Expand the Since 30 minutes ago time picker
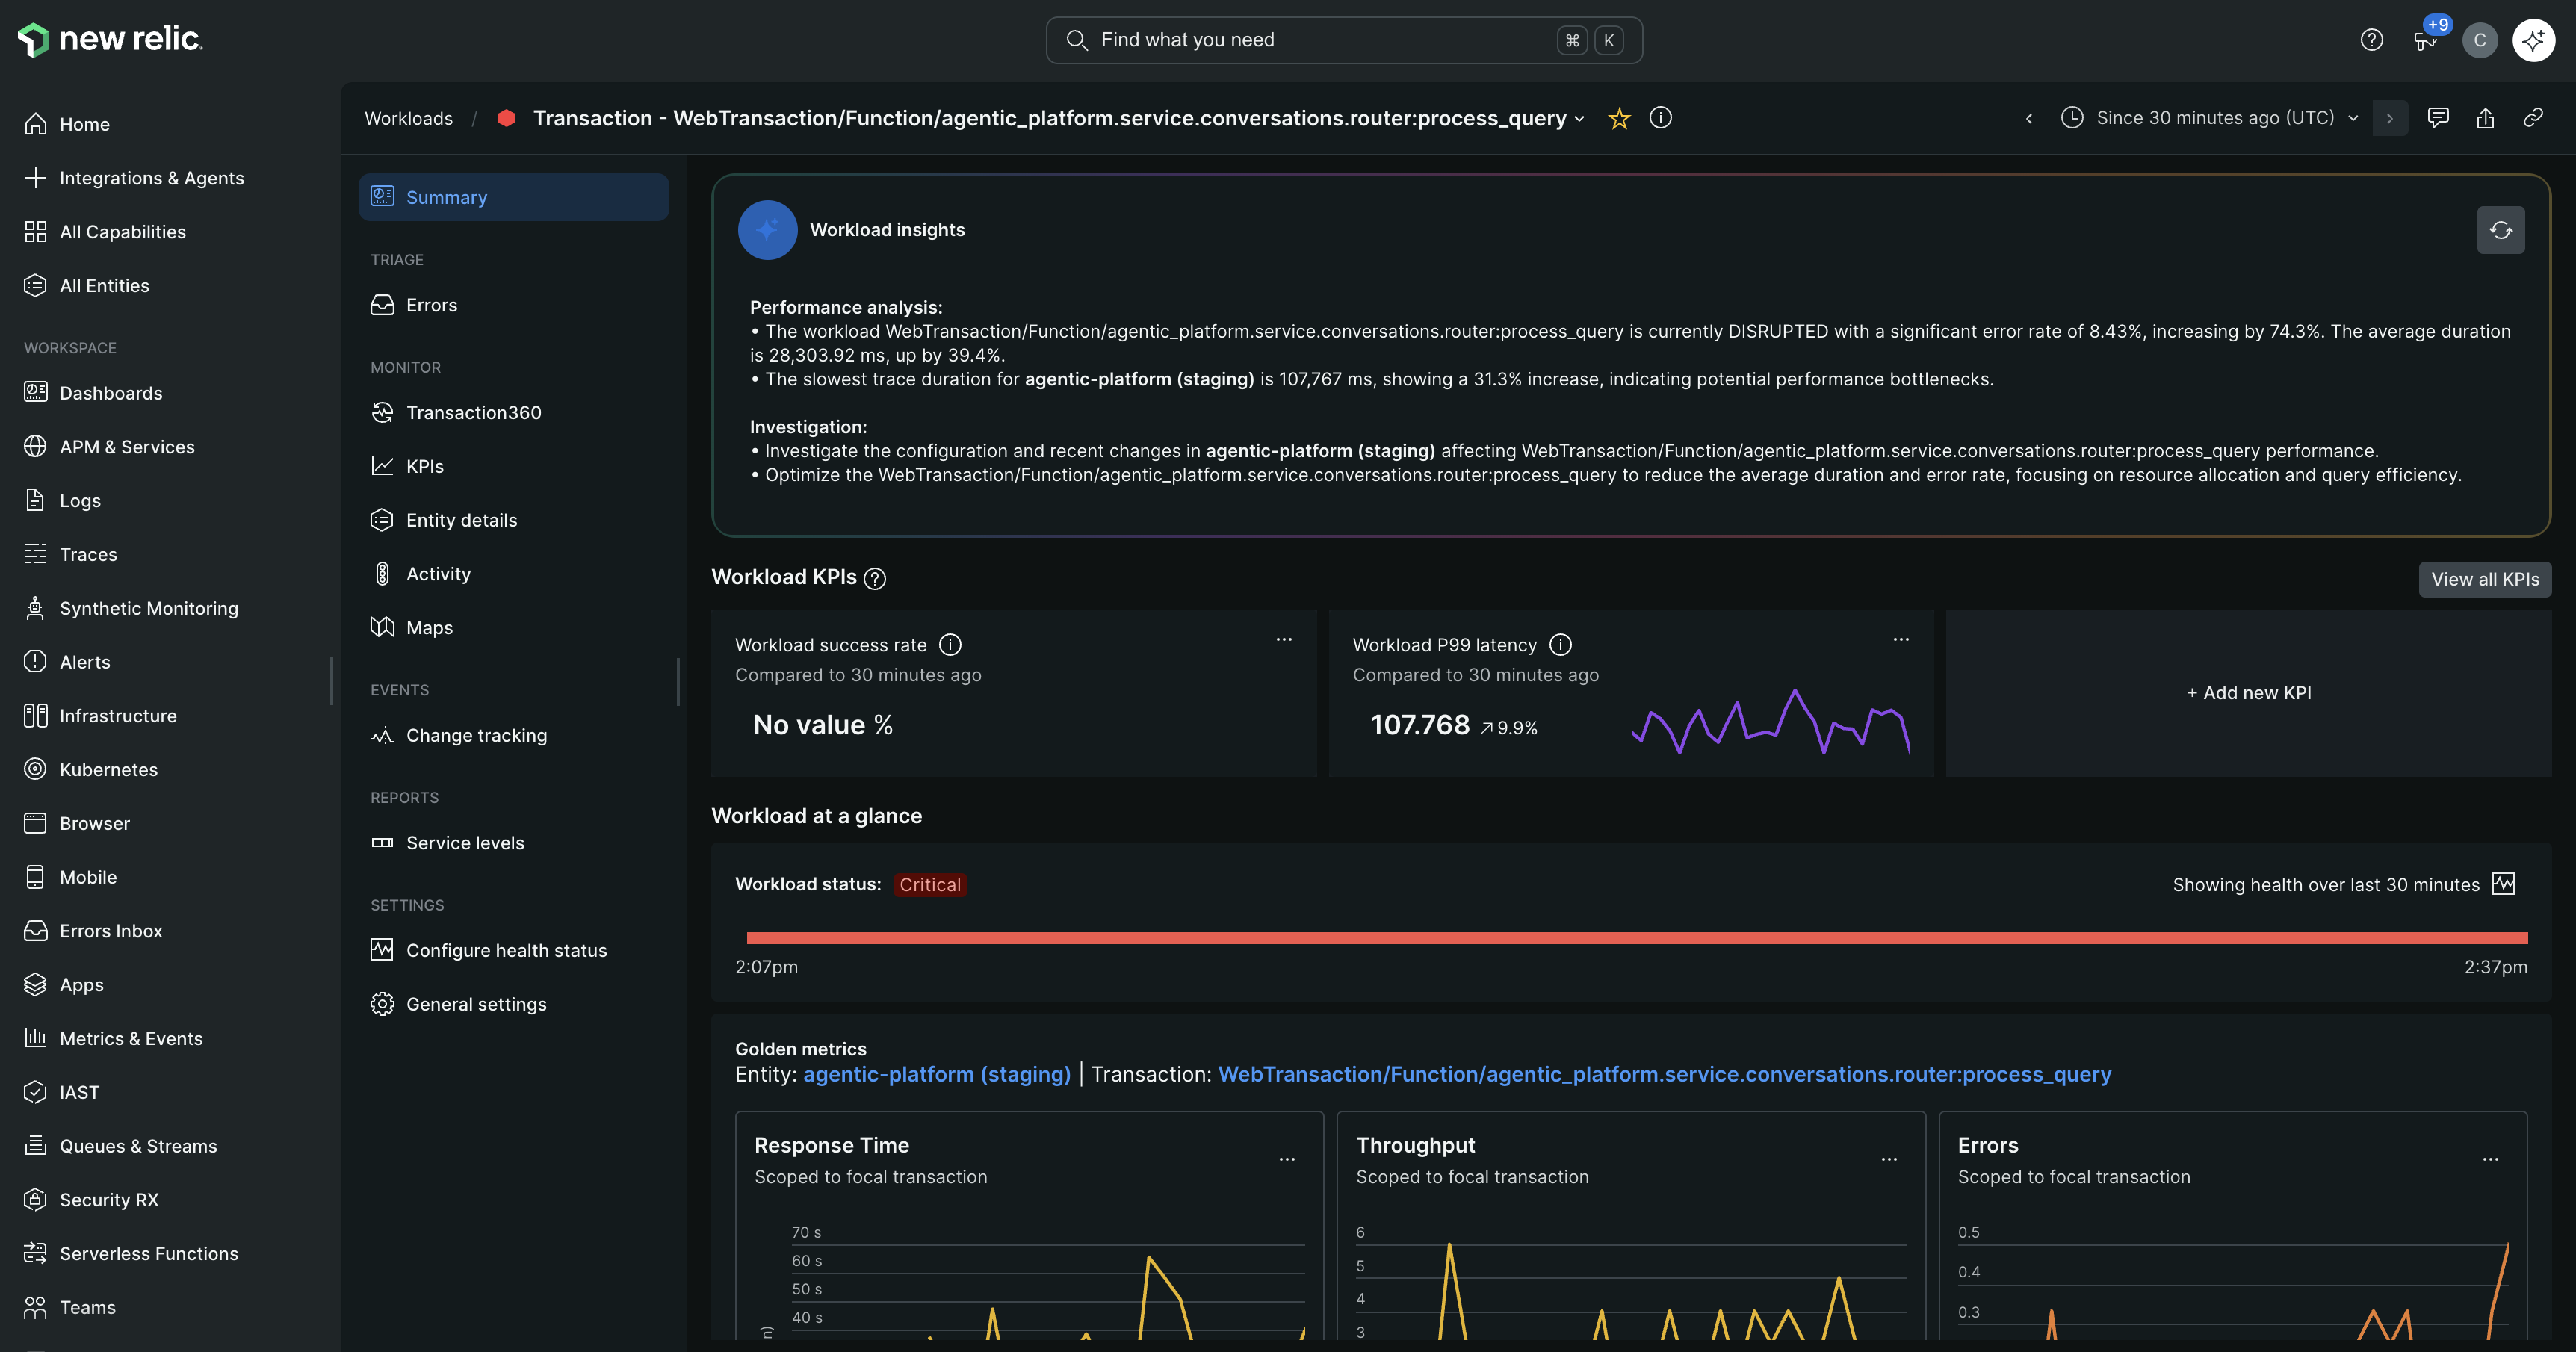2576x1352 pixels. point(2214,118)
